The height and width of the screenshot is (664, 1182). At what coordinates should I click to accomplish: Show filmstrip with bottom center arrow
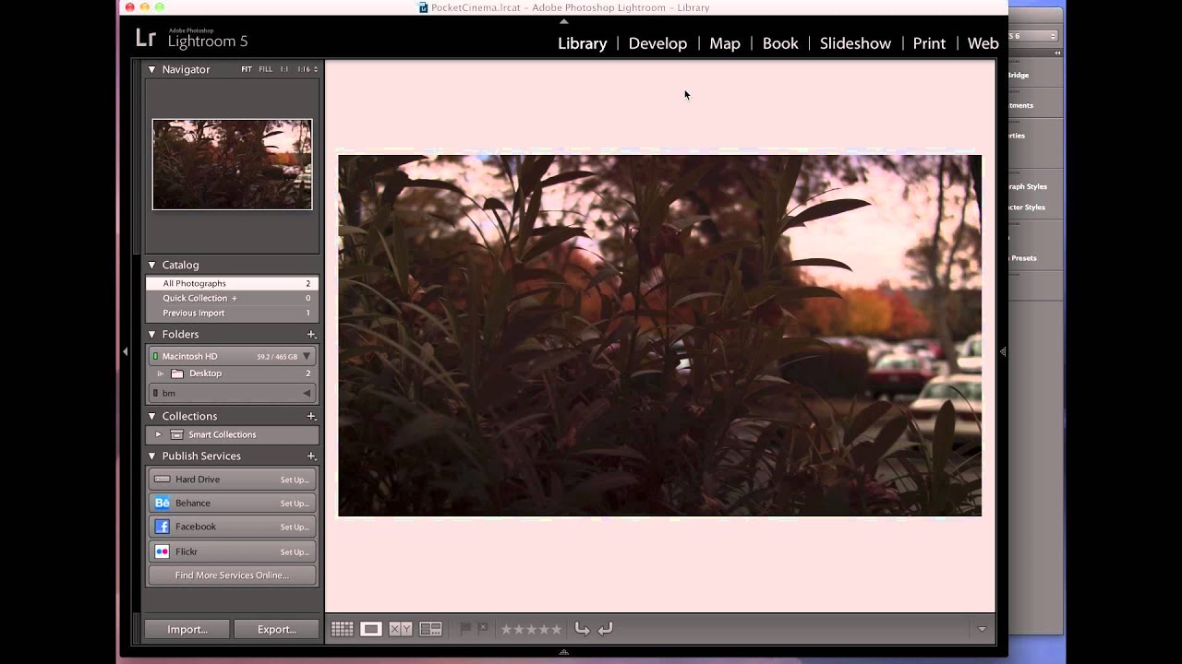pos(563,652)
